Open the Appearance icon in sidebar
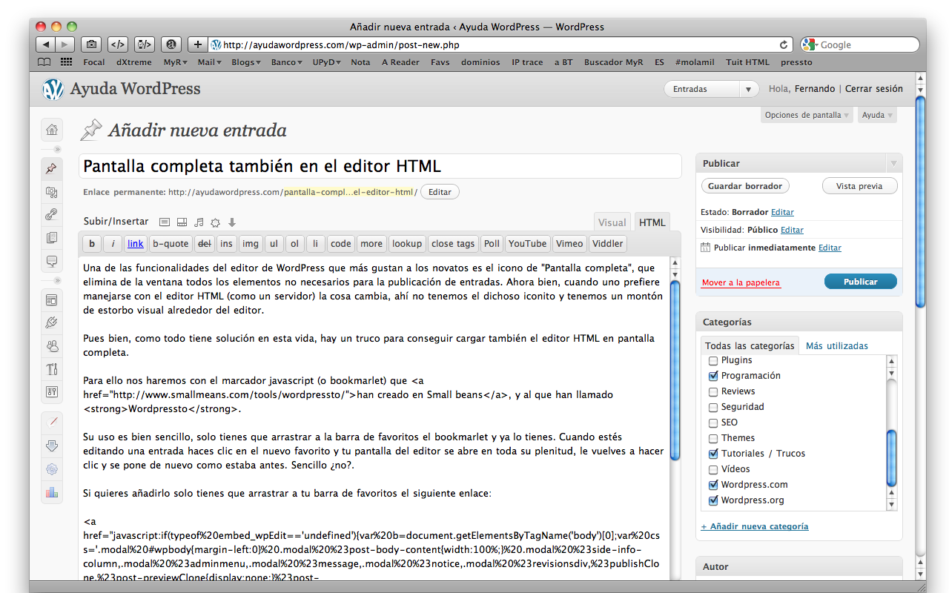 click(x=51, y=300)
